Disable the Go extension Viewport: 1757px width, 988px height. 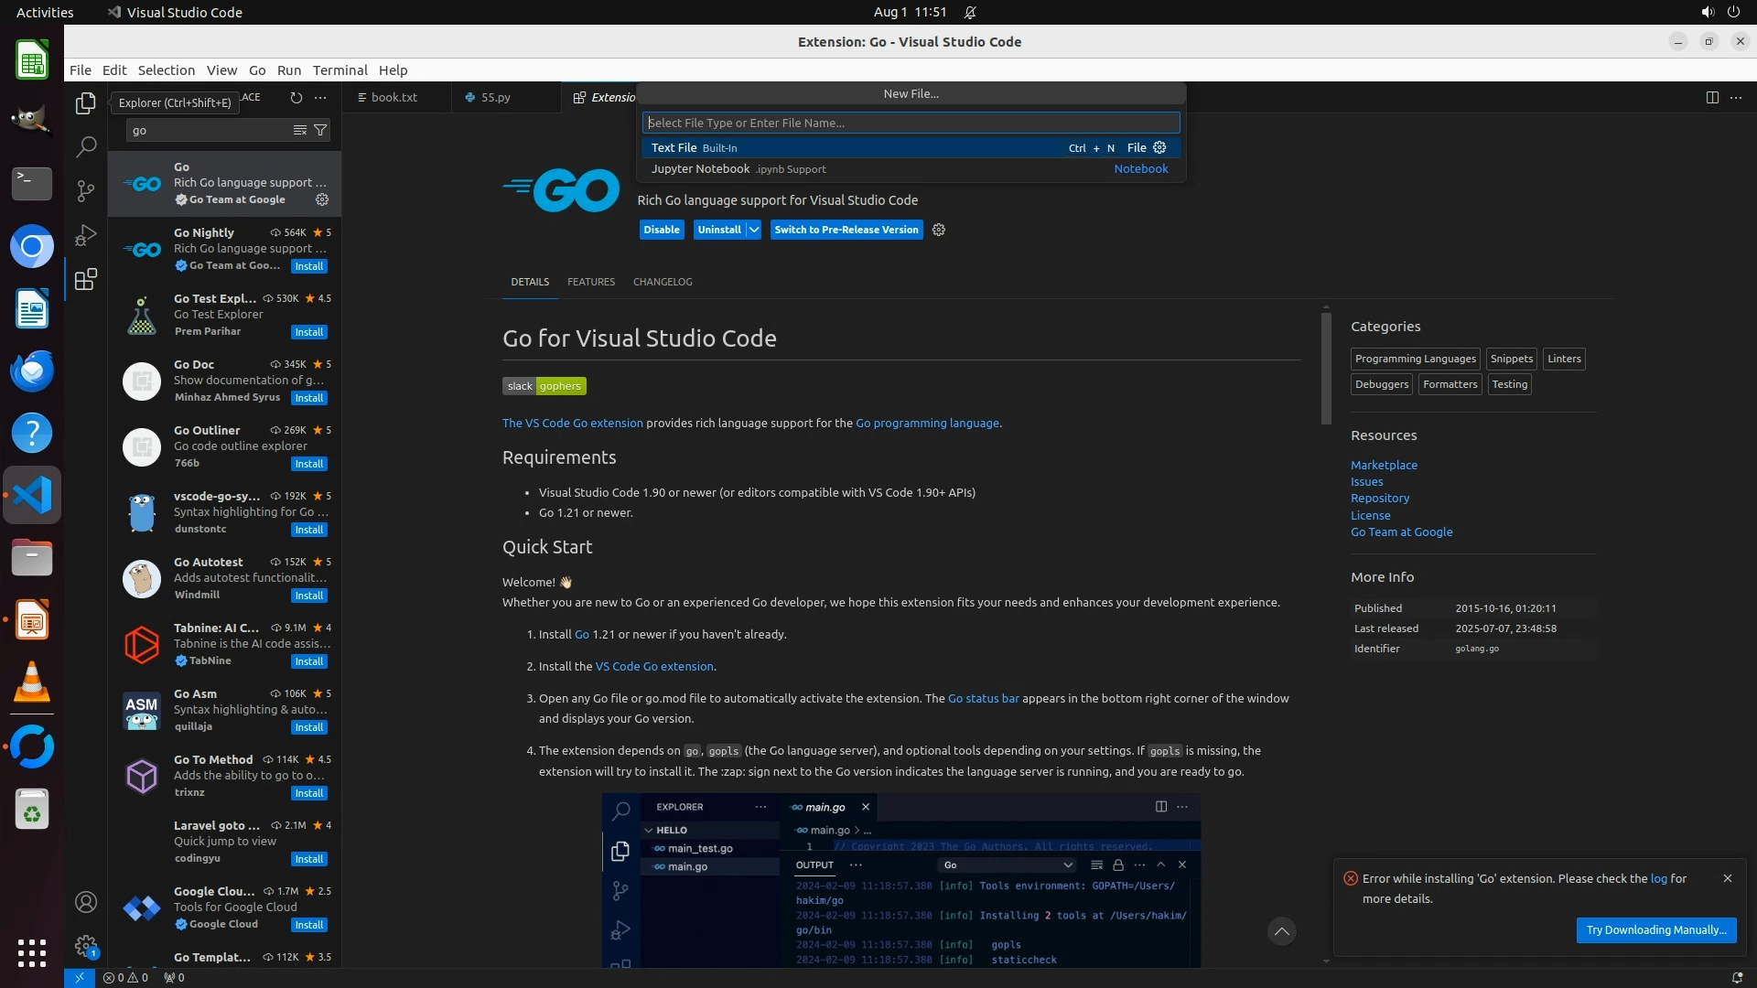point(661,230)
